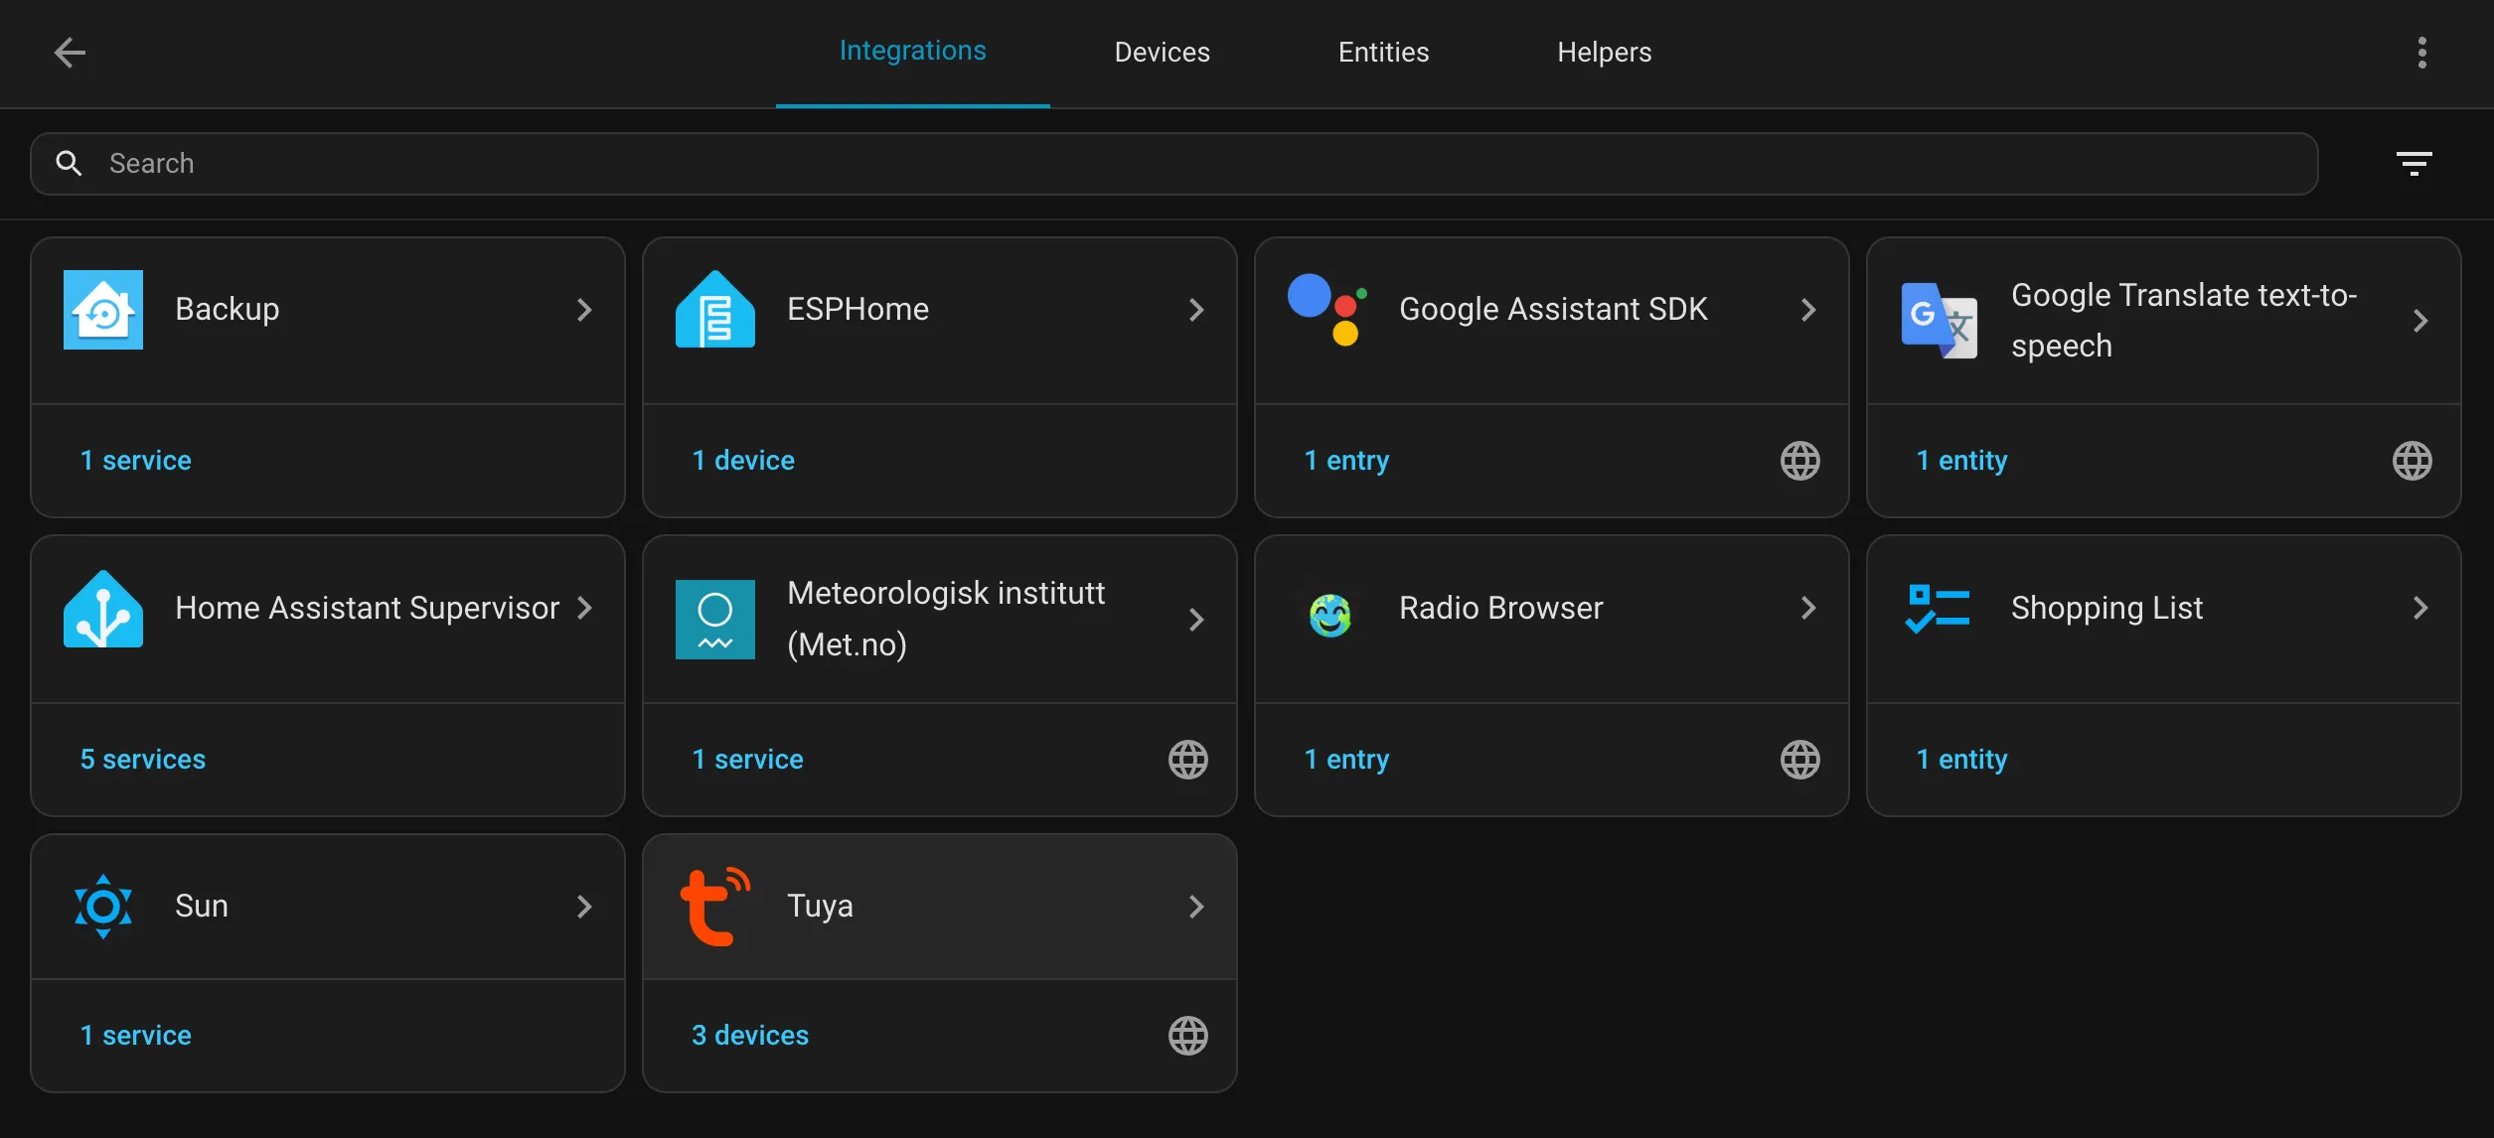Open the three-dot overflow menu
This screenshot has height=1138, width=2494.
click(x=2421, y=53)
